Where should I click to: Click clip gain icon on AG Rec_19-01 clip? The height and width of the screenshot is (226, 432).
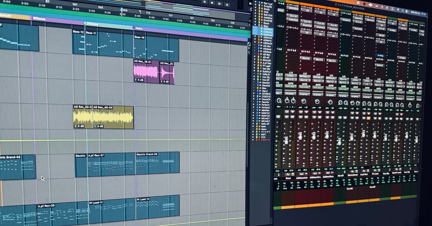(136, 80)
